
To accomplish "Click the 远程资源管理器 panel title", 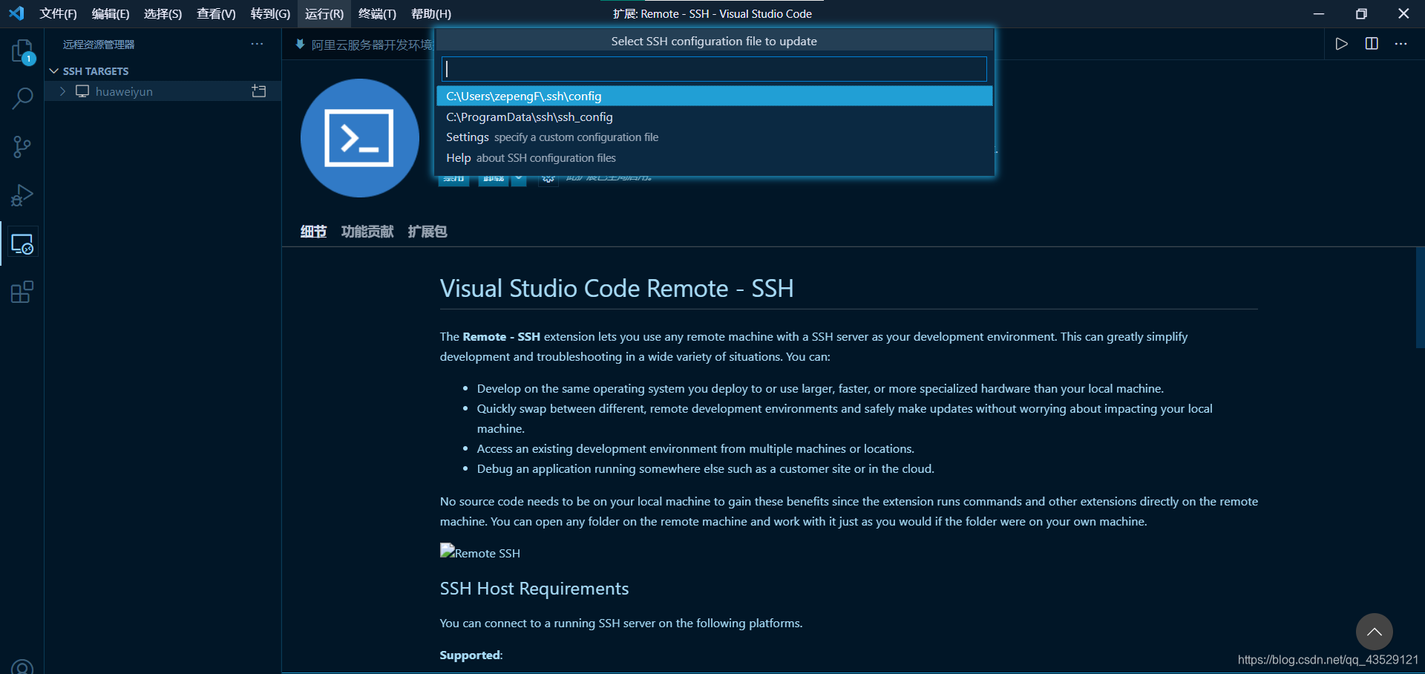I will (x=99, y=45).
